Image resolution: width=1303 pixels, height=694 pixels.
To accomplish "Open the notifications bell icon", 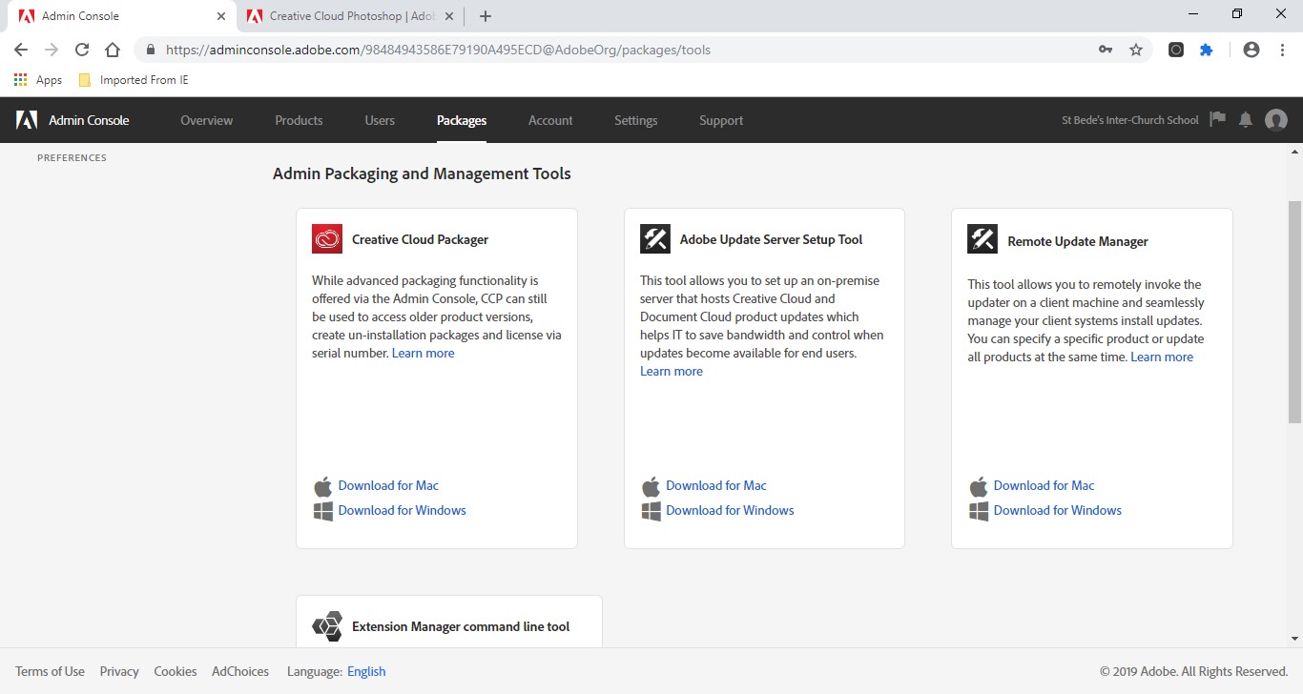I will click(x=1245, y=119).
